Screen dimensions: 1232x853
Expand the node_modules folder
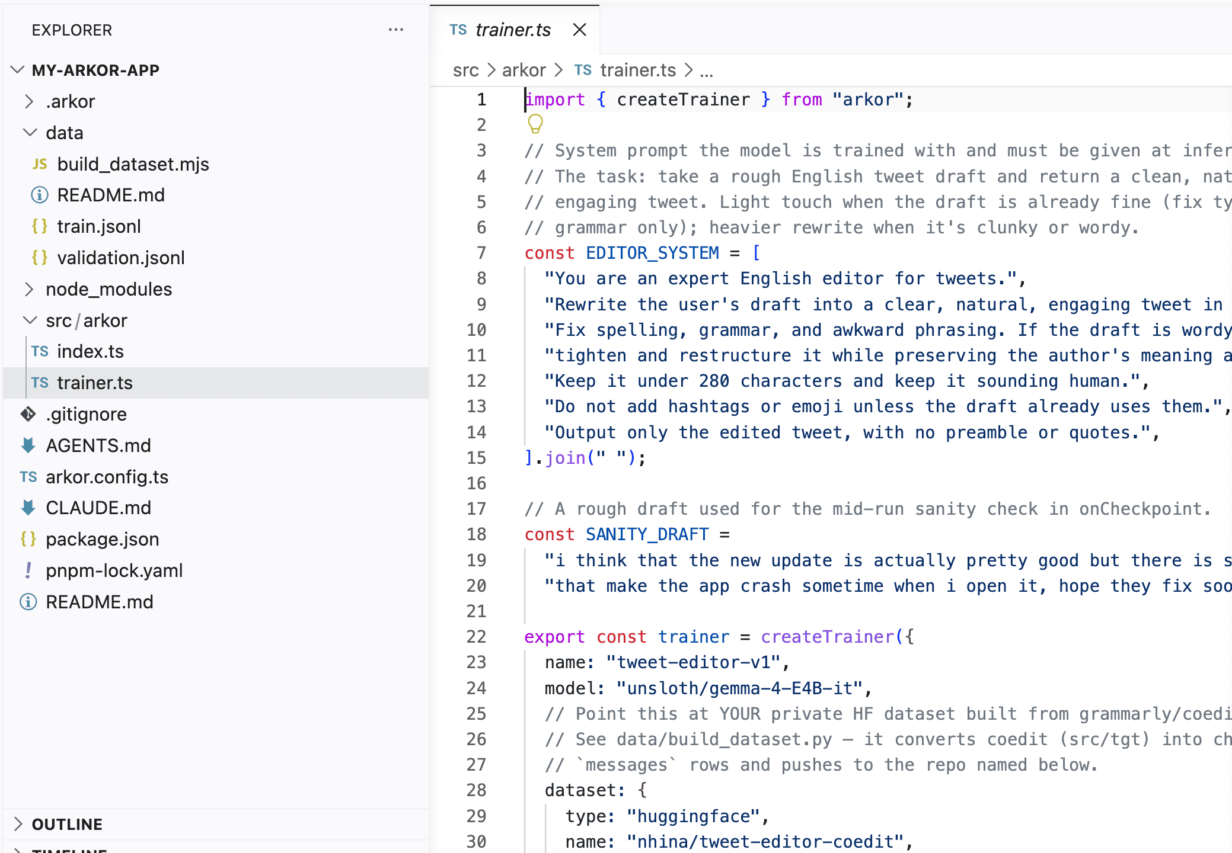tap(29, 289)
